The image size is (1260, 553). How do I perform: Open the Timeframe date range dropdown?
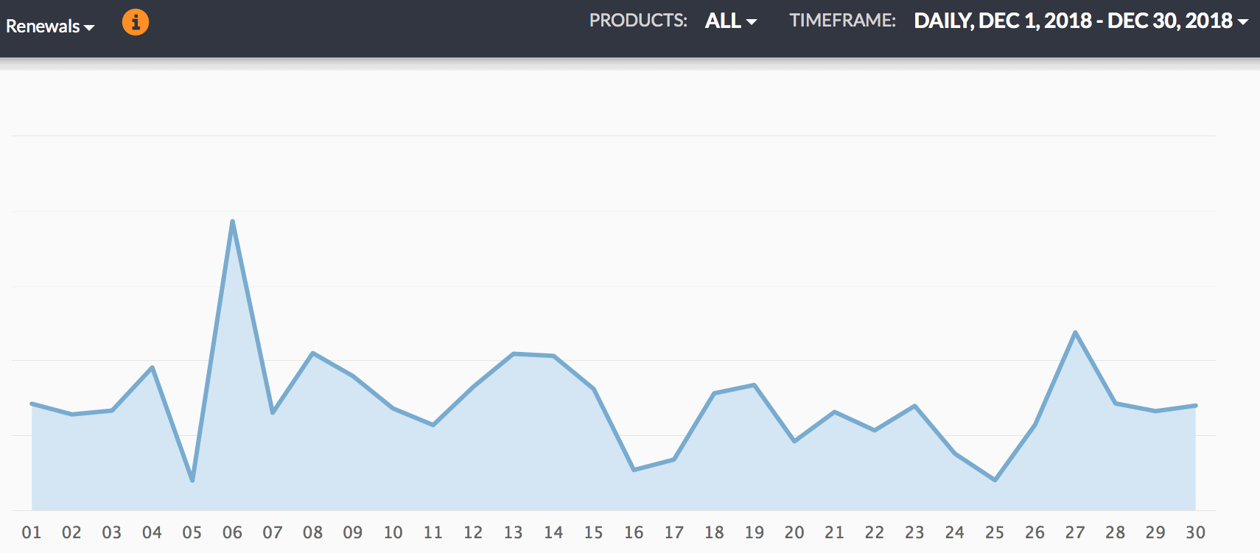click(1080, 21)
